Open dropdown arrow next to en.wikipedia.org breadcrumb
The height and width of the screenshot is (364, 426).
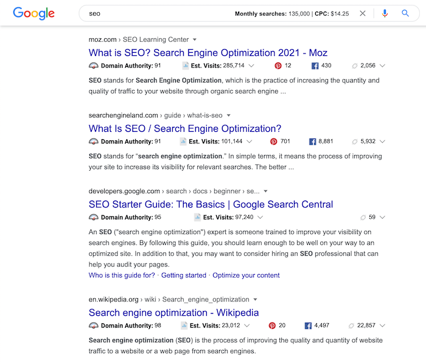(255, 300)
